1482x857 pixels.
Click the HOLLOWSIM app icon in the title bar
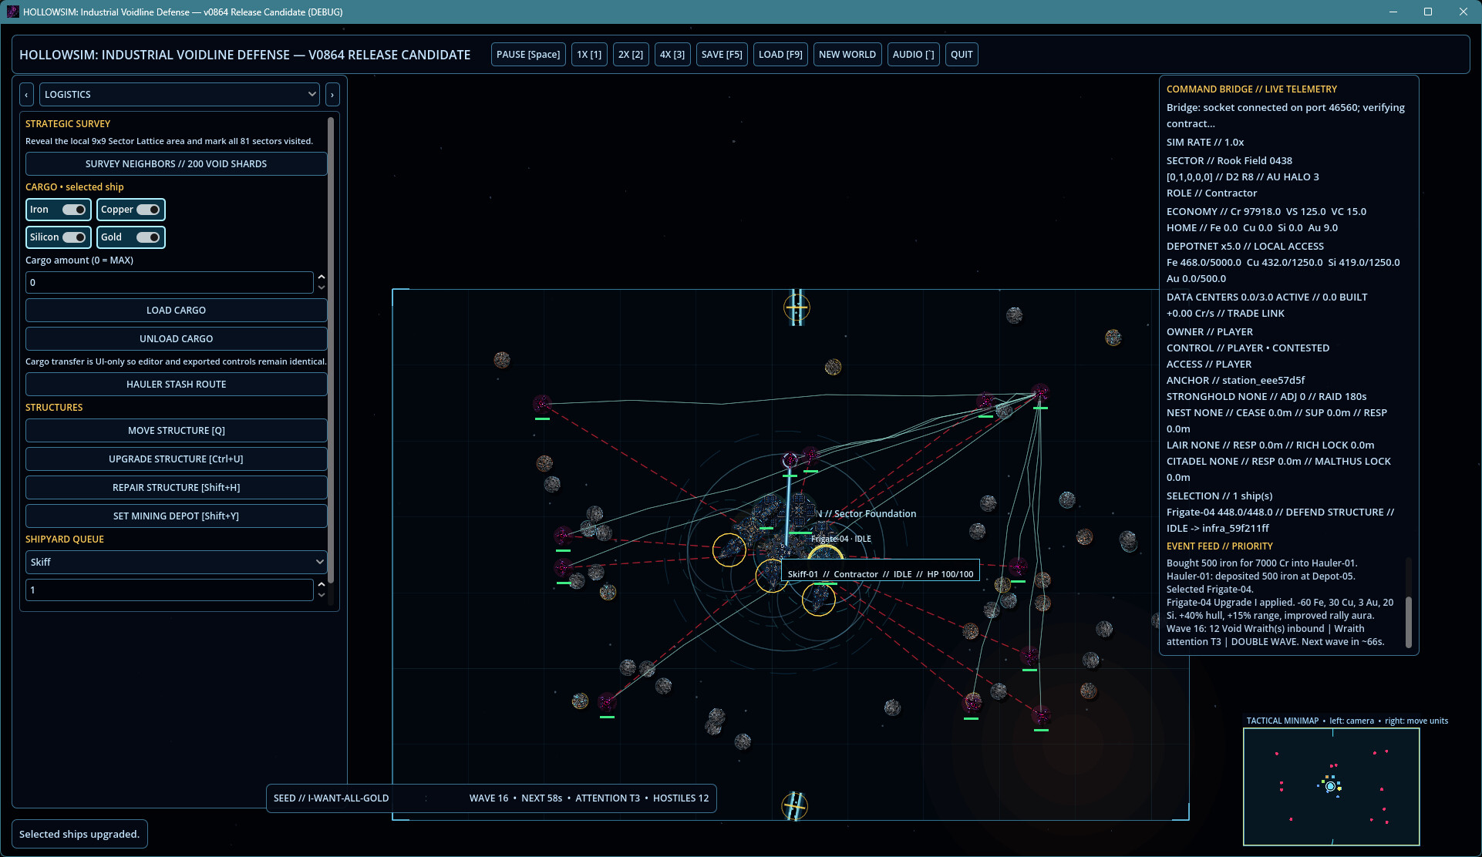point(12,12)
